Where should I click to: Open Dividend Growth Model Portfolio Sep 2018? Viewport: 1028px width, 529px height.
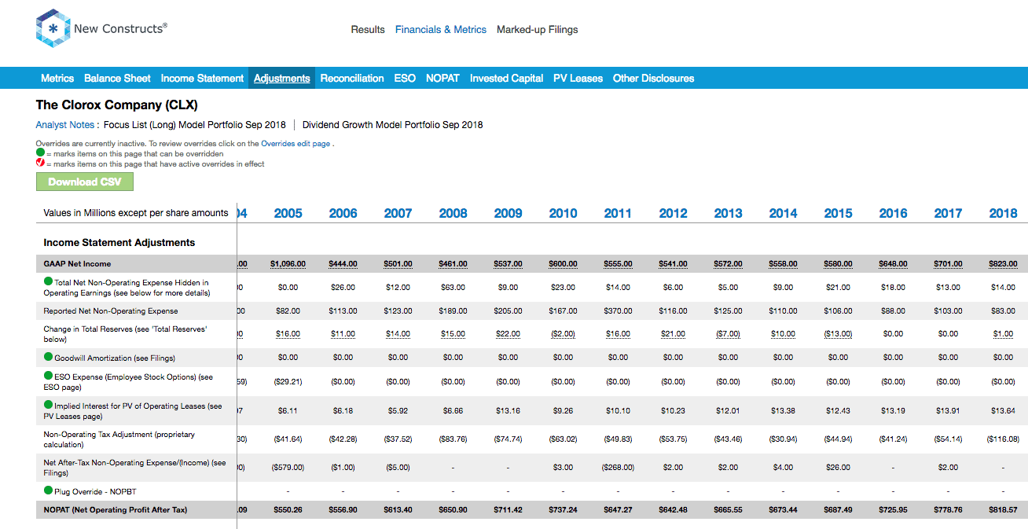tap(393, 125)
